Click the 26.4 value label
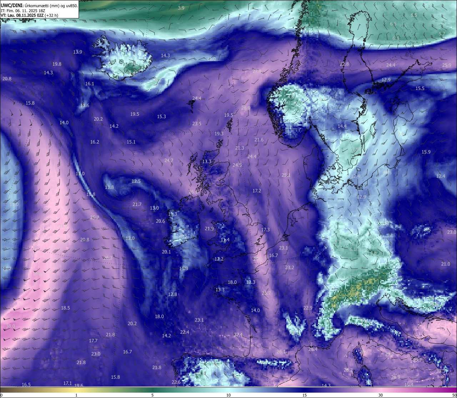The width and height of the screenshot is (457, 398). tap(312, 349)
